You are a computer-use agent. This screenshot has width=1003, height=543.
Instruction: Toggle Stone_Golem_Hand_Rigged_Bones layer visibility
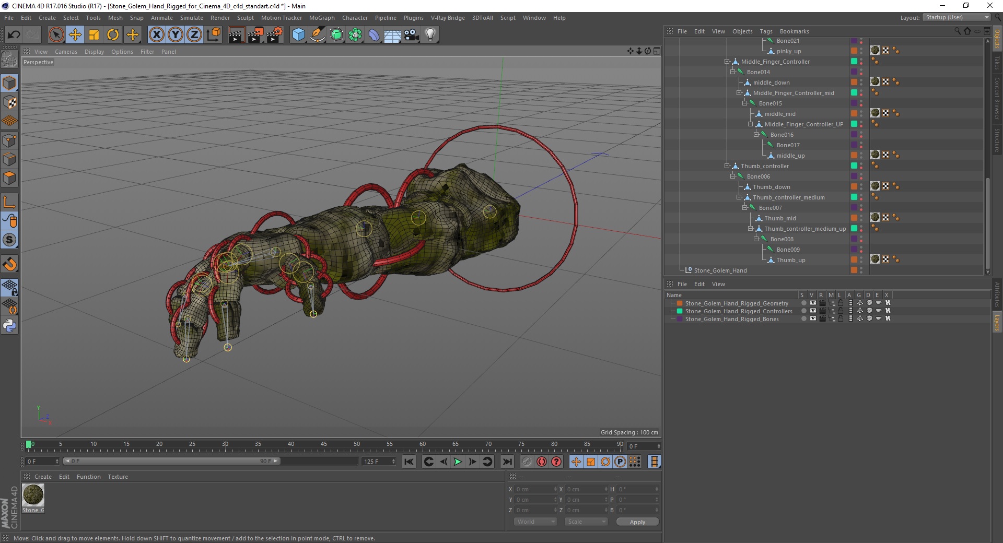click(x=813, y=318)
